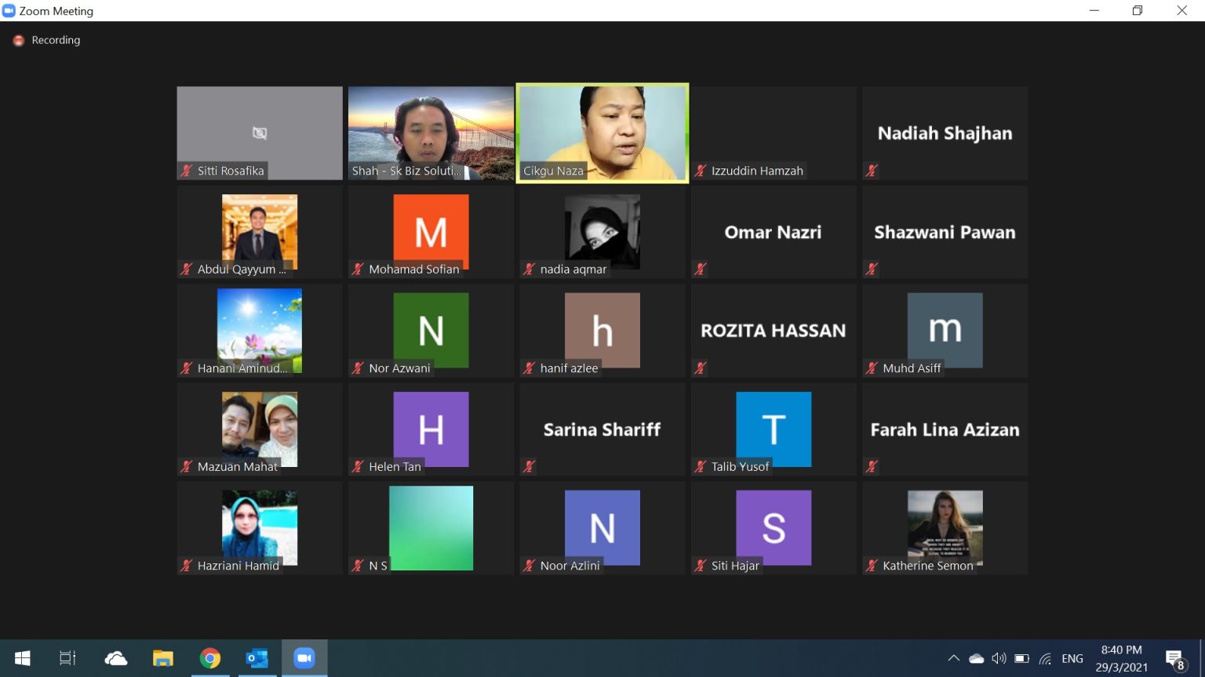
Task: Launch Outlook from the taskbar
Action: (x=257, y=658)
